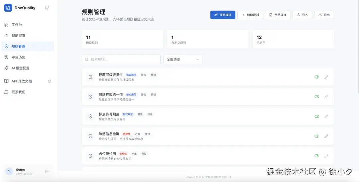
Task: Select 规则管理 in the sidebar
Action: tap(28, 46)
